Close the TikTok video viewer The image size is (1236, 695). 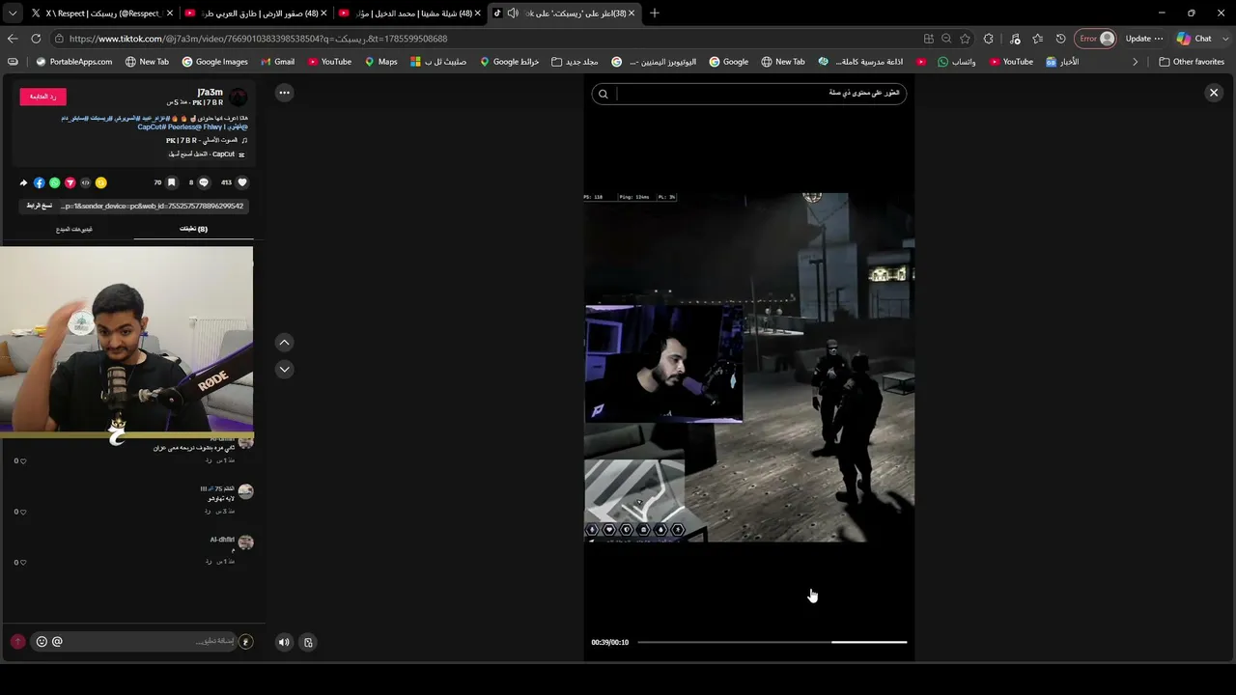(1214, 93)
